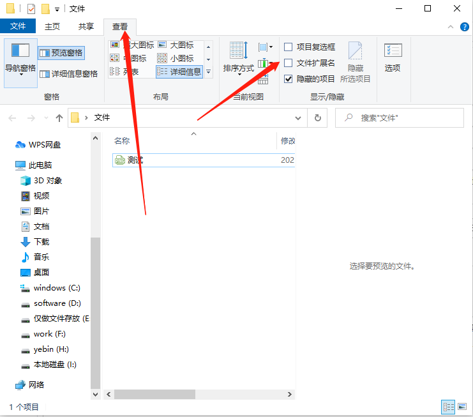Open windows (C:) drive

pos(50,288)
